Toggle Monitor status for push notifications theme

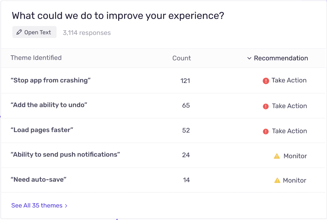click(290, 156)
